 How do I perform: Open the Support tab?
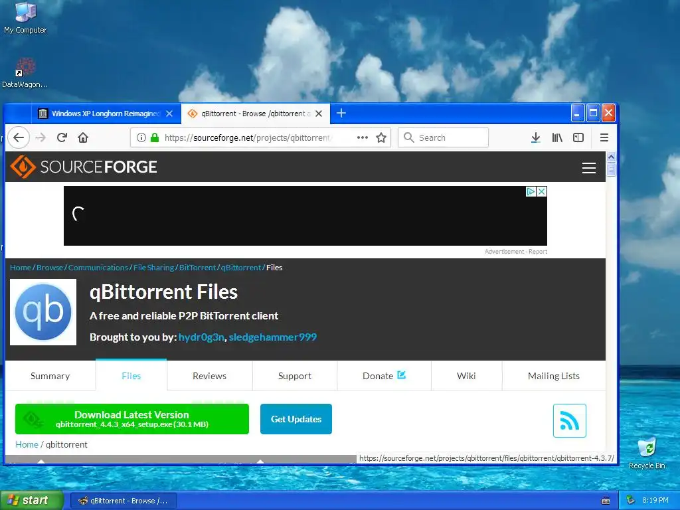(294, 376)
